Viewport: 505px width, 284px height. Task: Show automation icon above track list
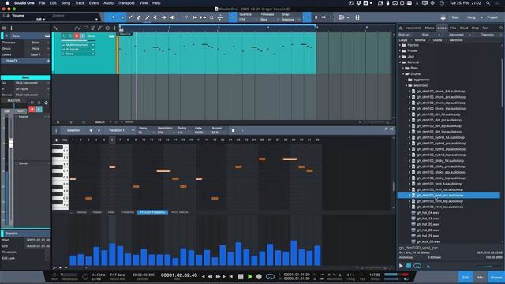(77, 28)
